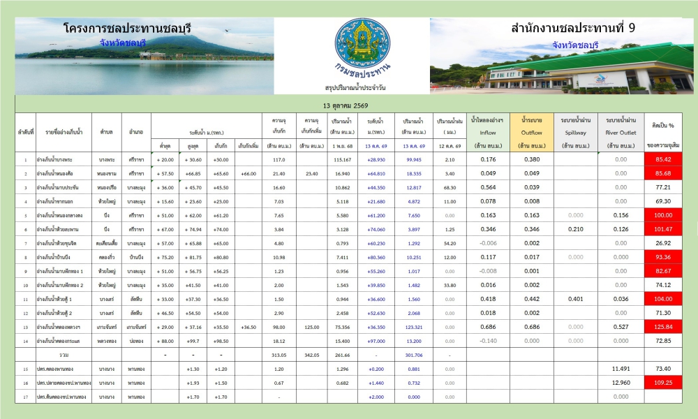Select row 16 name ปตร.ปลายคลองชป.พานทอง
The image size is (698, 419).
[x=64, y=383]
